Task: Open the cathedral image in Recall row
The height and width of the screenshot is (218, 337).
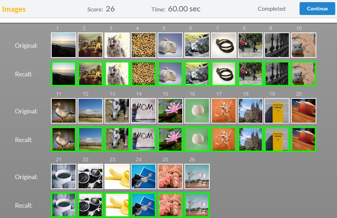Action: click(x=250, y=140)
